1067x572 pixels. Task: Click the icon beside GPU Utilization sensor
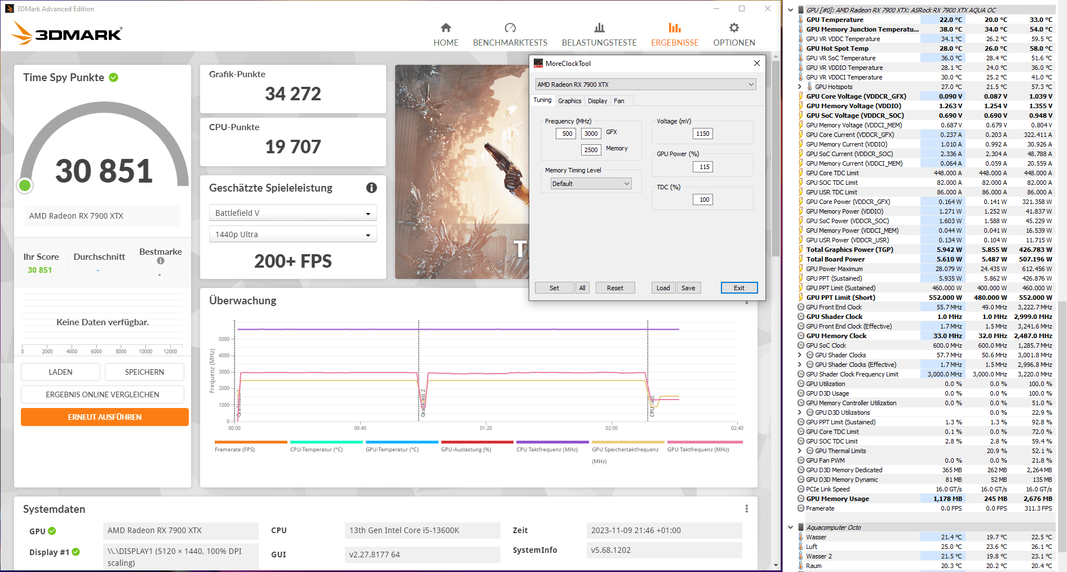click(801, 384)
